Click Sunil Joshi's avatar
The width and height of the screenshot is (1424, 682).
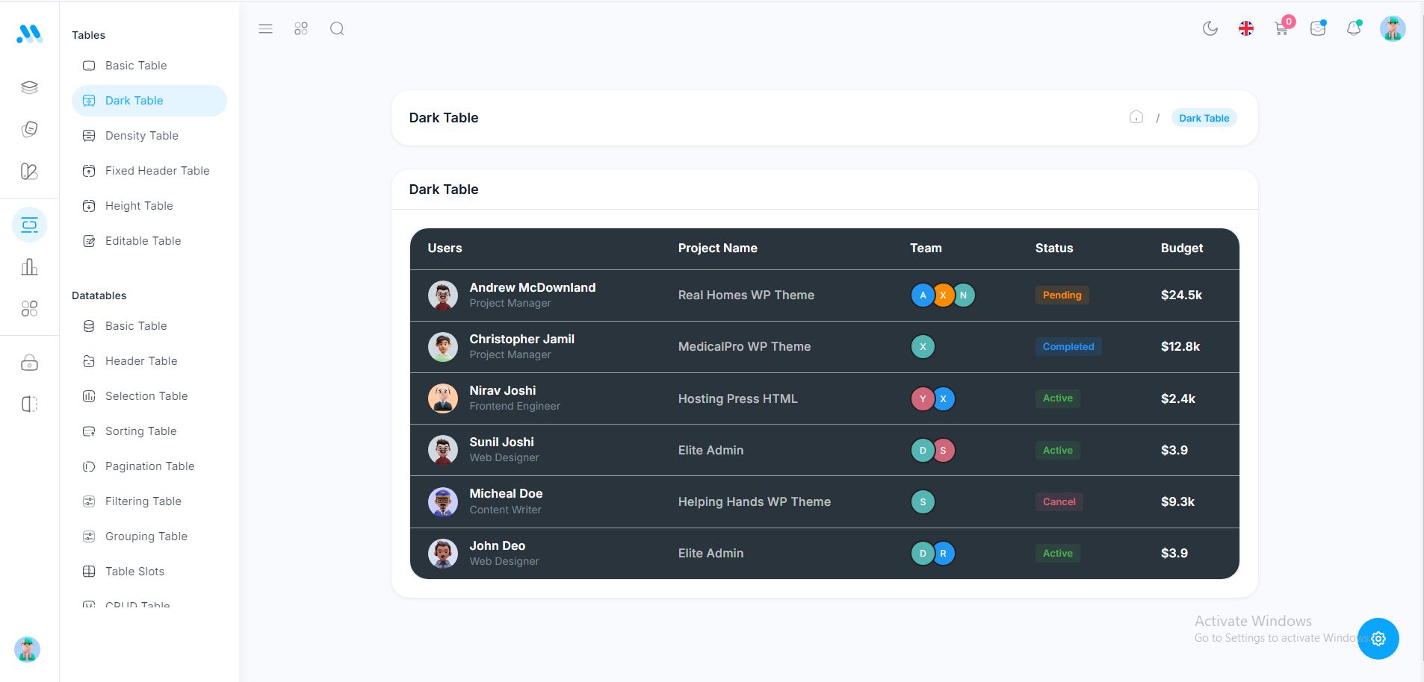pos(443,450)
